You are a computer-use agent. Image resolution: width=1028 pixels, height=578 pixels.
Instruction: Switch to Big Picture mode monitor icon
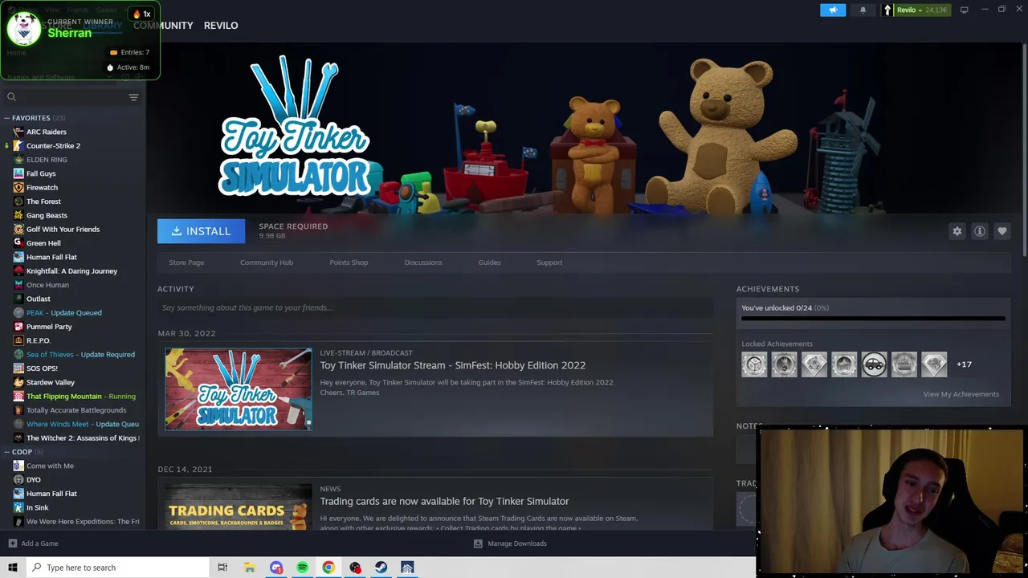(964, 10)
